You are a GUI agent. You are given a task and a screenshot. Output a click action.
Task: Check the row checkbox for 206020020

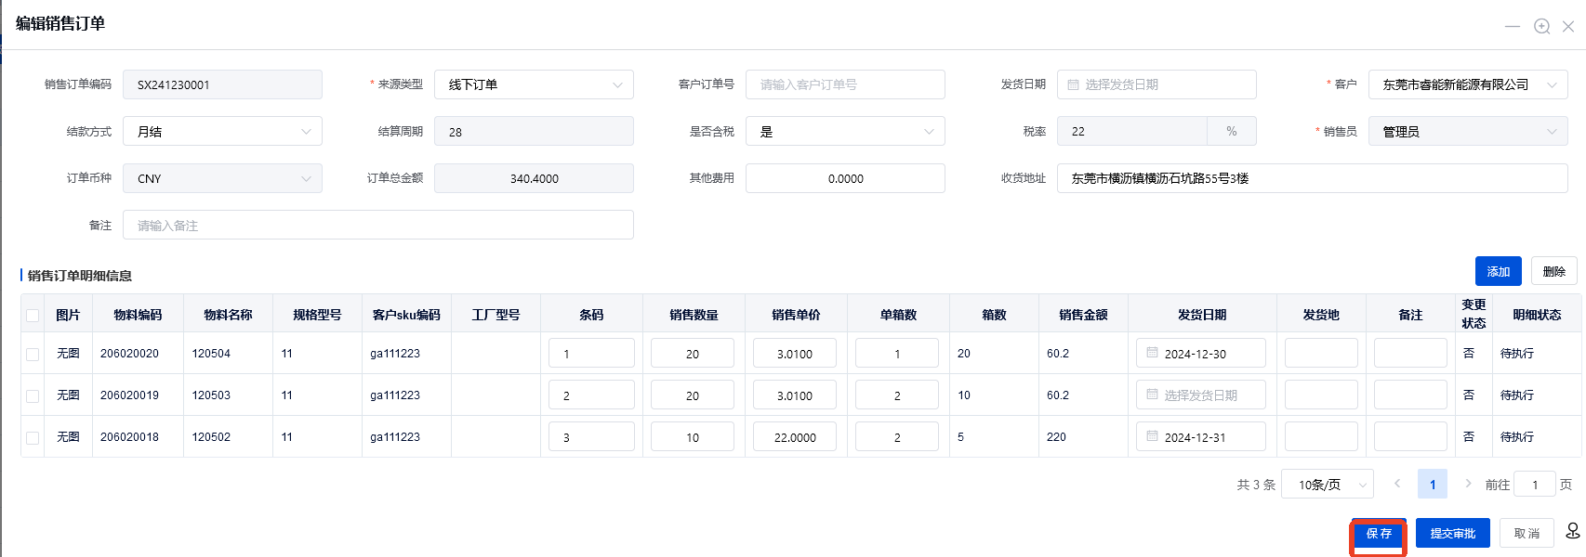pos(33,354)
